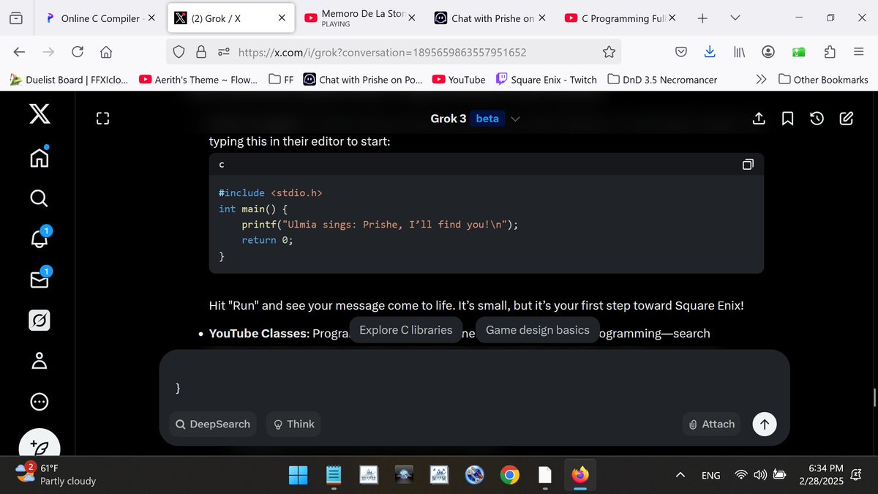Open the X search/explore icon
The height and width of the screenshot is (494, 878).
pyautogui.click(x=40, y=198)
